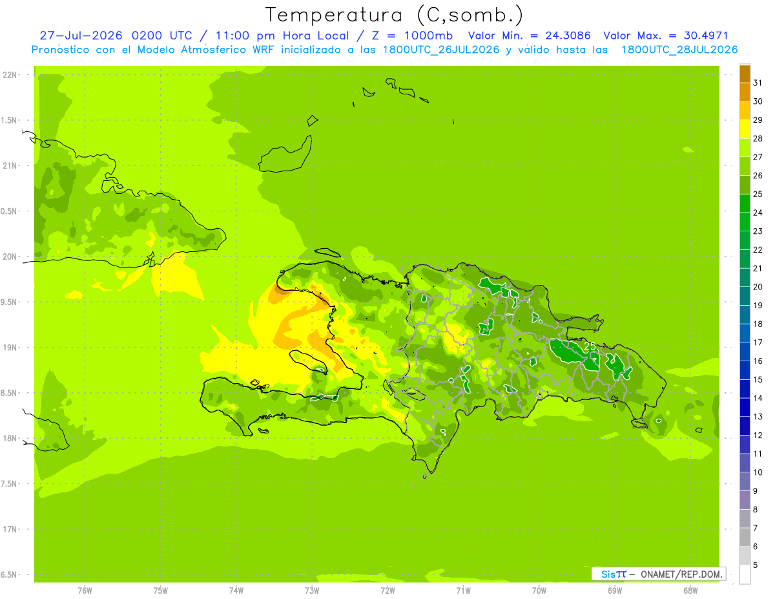Click the 70W longitude axis label

tap(539, 591)
